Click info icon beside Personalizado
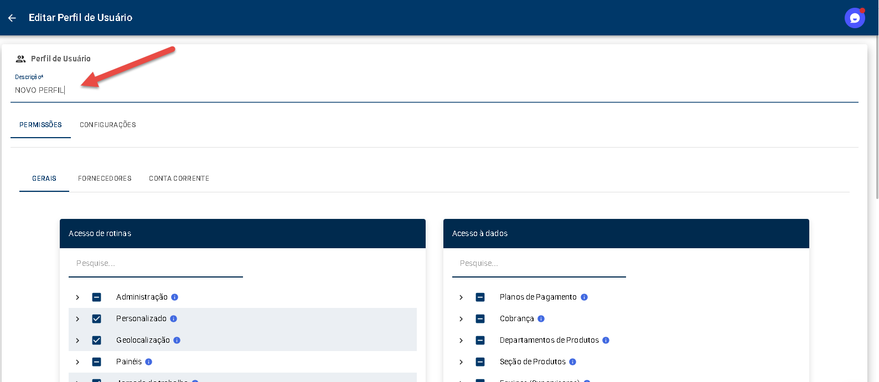Viewport: 879px width, 382px height. click(x=174, y=319)
